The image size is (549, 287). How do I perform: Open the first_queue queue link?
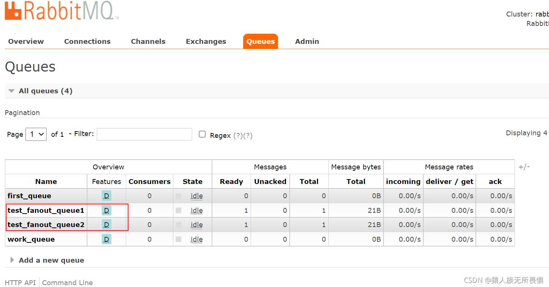pyautogui.click(x=29, y=196)
